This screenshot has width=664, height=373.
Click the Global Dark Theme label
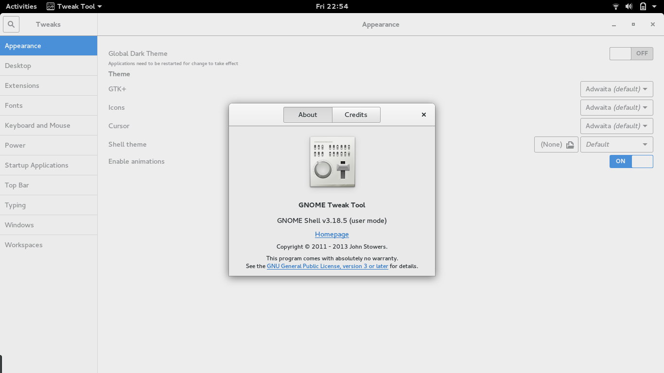[138, 53]
